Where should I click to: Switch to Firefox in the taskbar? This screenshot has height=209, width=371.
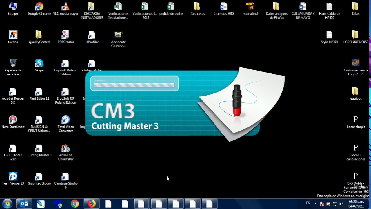(92, 204)
